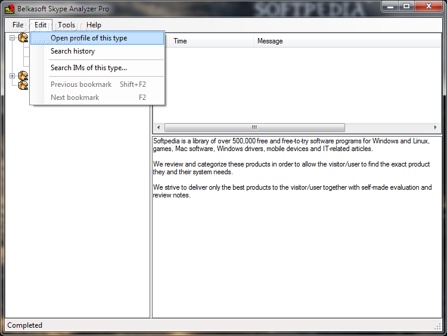447x336 pixels.
Task: Open the Tools menu
Action: click(x=66, y=25)
